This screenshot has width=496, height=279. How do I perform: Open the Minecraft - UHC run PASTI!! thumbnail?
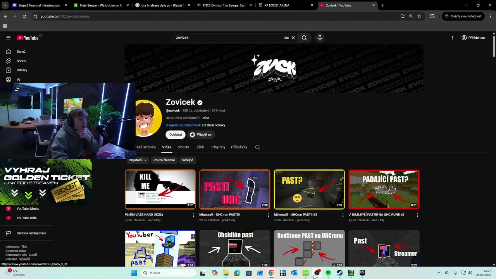235,189
